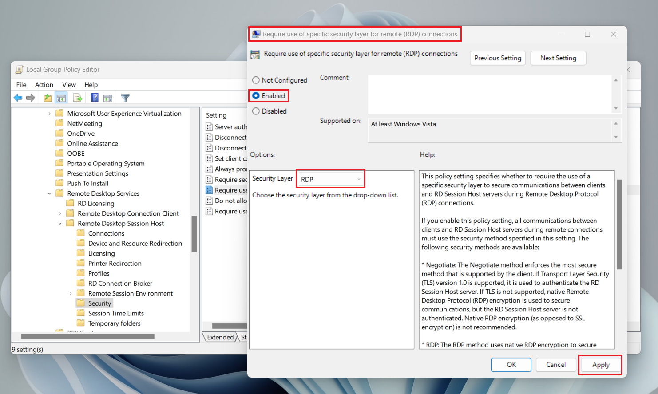
Task: Click the RD Licensing folder icon
Action: click(x=70, y=203)
